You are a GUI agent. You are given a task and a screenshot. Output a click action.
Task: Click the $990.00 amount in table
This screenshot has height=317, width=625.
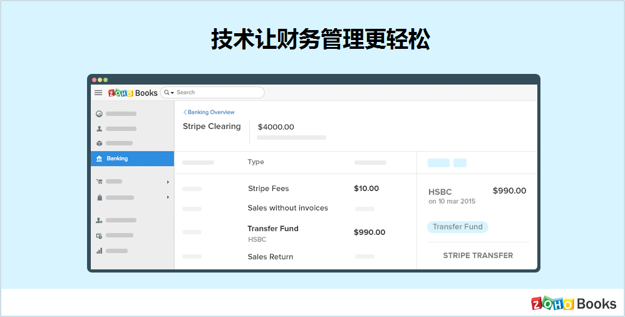click(x=369, y=232)
